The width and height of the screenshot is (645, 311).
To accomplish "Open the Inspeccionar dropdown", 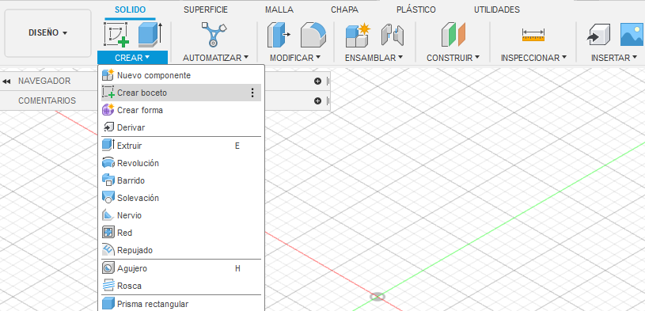I will pyautogui.click(x=533, y=58).
